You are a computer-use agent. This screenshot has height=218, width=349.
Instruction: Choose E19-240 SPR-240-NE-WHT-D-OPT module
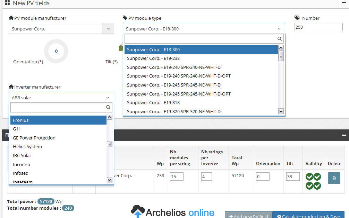201,76
